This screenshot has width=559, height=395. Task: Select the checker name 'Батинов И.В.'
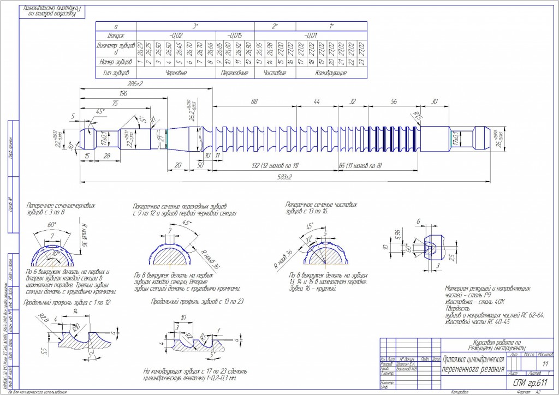(x=406, y=369)
